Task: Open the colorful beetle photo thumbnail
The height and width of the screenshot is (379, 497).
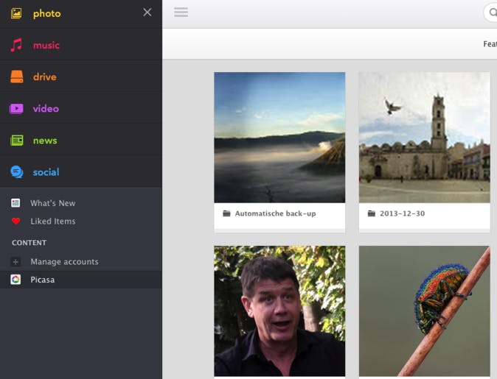Action: [x=425, y=311]
